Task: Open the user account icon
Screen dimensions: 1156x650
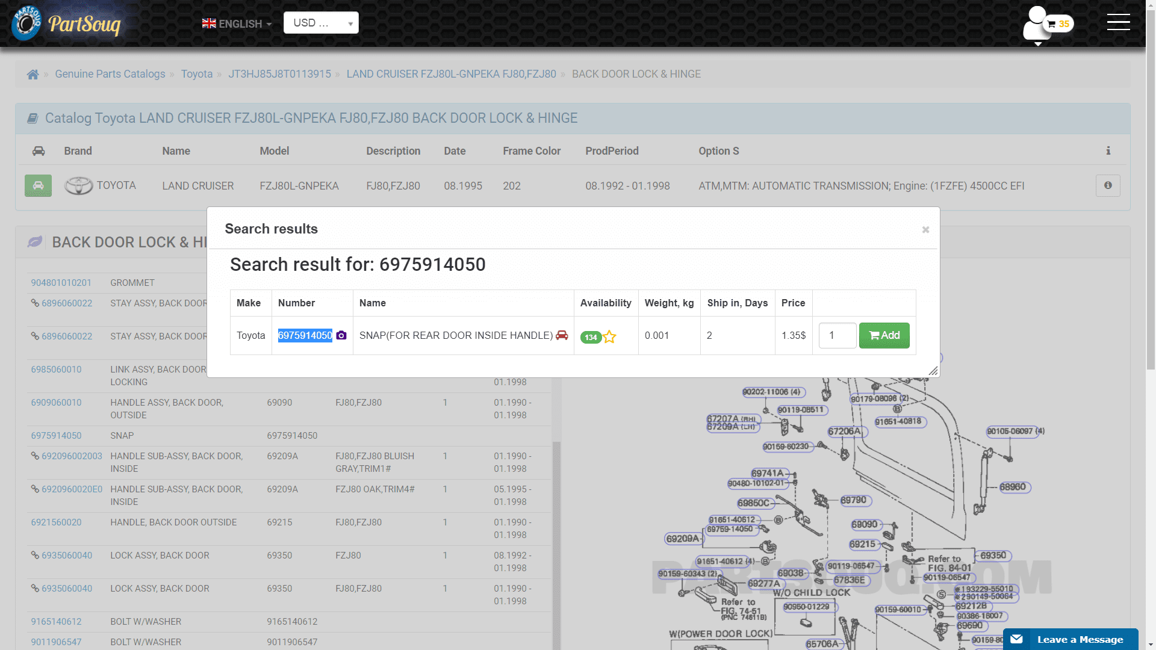Action: coord(1036,24)
